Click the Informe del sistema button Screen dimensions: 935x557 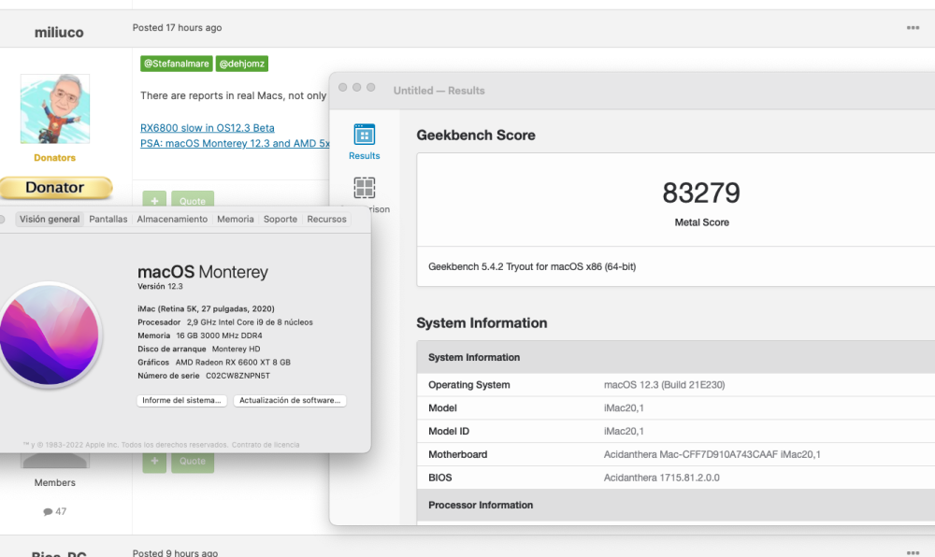pos(181,400)
